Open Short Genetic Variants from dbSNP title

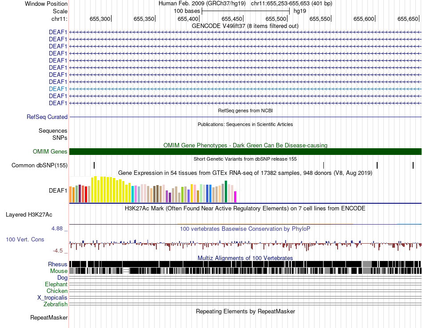(x=245, y=159)
